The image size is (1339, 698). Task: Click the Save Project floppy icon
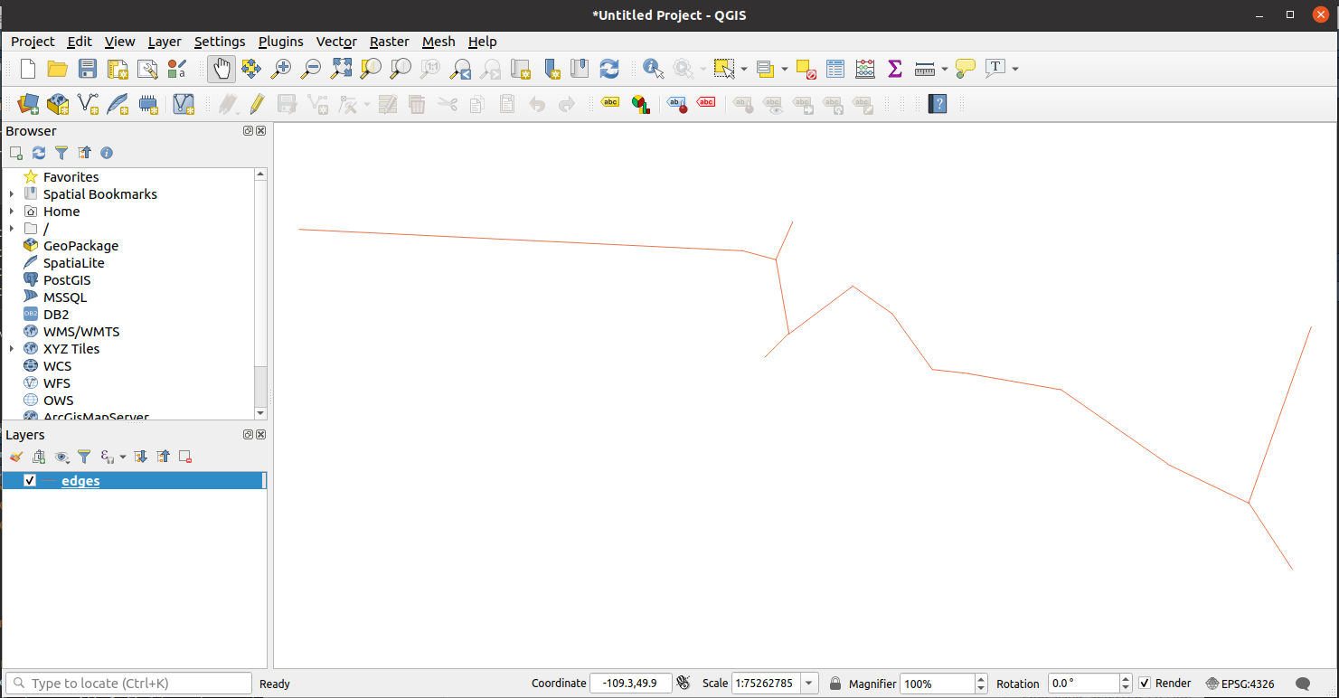(x=88, y=69)
